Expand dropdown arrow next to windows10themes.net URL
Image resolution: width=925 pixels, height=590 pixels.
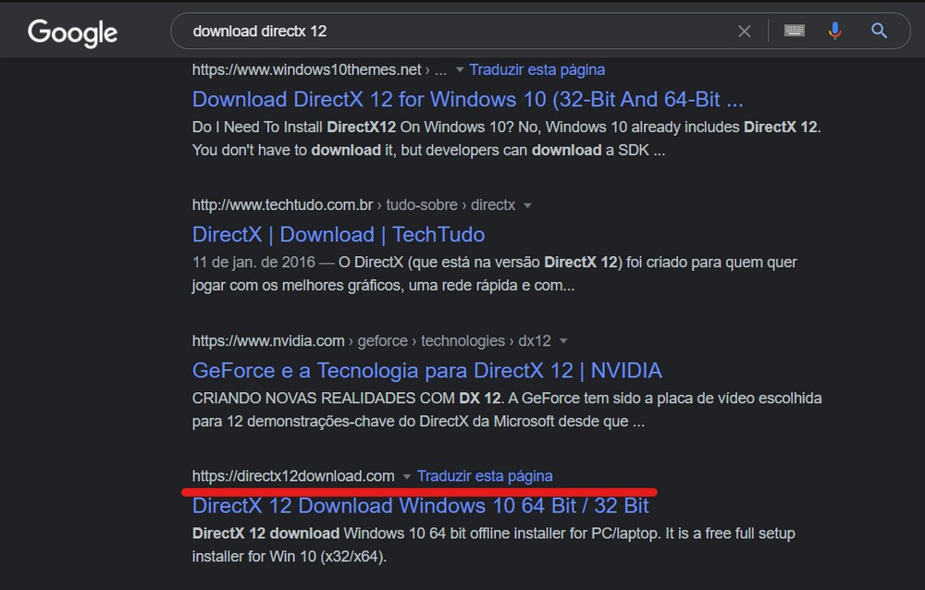pos(460,70)
